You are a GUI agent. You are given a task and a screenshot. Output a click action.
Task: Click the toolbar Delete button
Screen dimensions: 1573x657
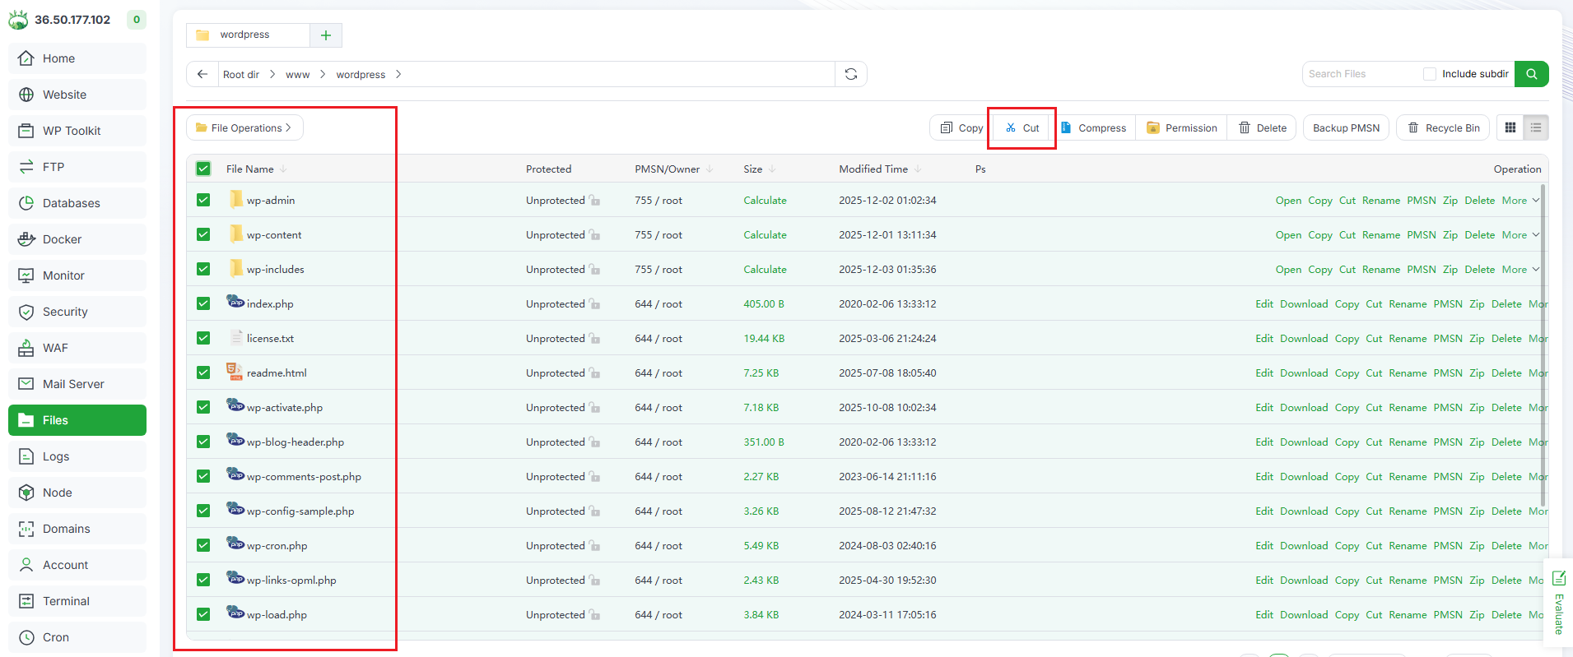(1263, 127)
